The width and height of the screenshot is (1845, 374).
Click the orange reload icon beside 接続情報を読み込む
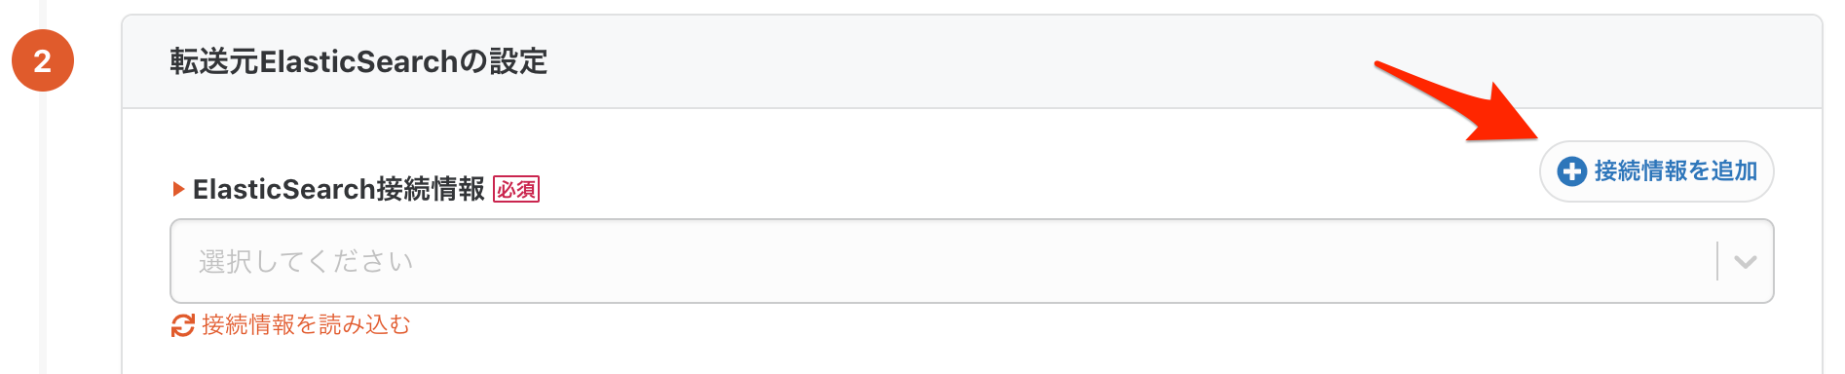click(182, 325)
